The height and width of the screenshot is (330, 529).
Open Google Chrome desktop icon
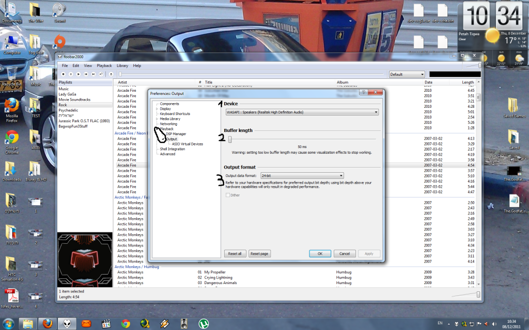click(12, 142)
